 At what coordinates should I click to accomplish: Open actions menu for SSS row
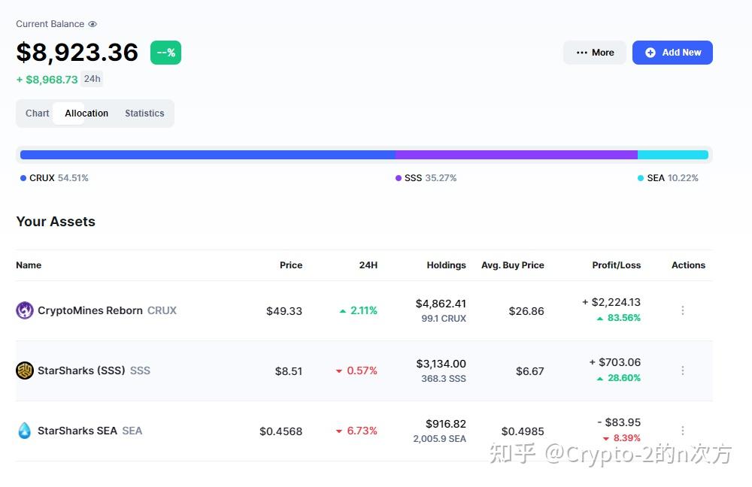(x=683, y=371)
